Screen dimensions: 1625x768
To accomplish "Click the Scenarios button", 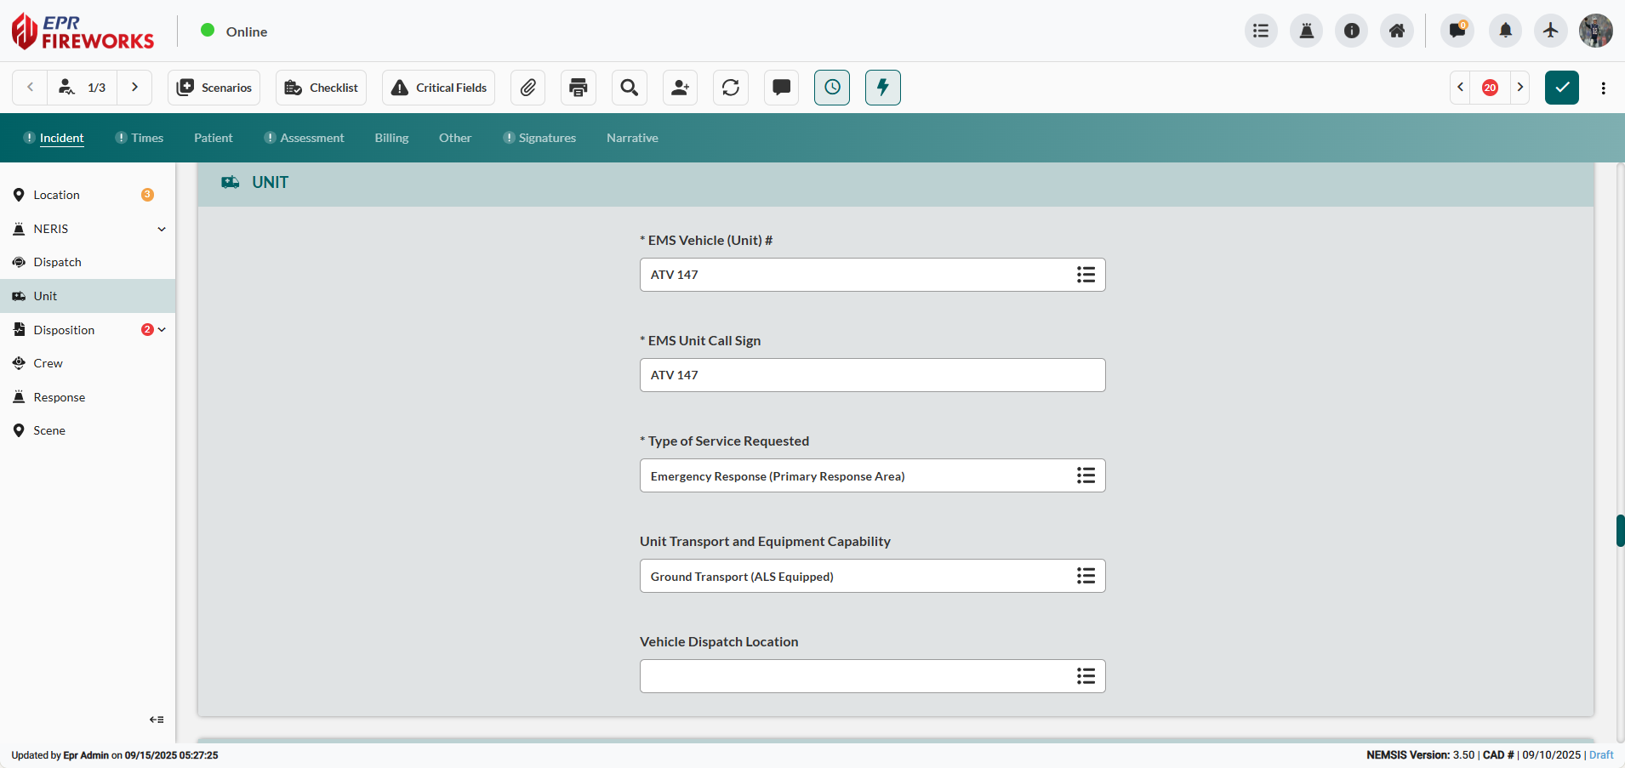I will (214, 88).
